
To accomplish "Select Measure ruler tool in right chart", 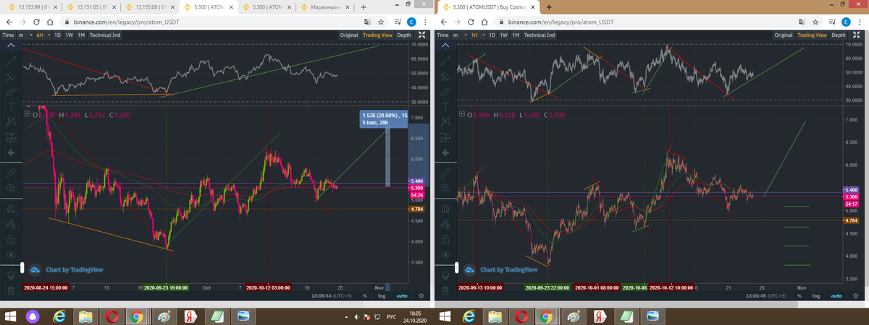I will pyautogui.click(x=445, y=173).
